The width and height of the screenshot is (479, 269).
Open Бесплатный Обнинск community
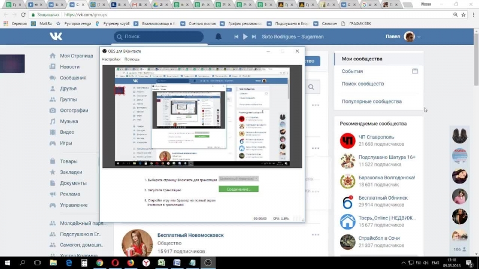point(383,198)
